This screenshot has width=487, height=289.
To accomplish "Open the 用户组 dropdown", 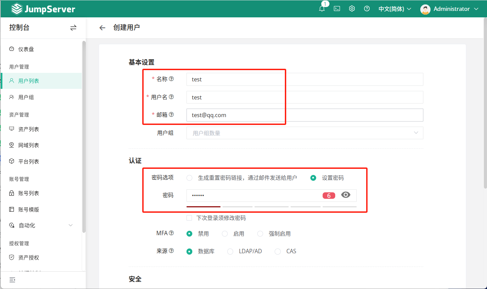I will click(305, 133).
